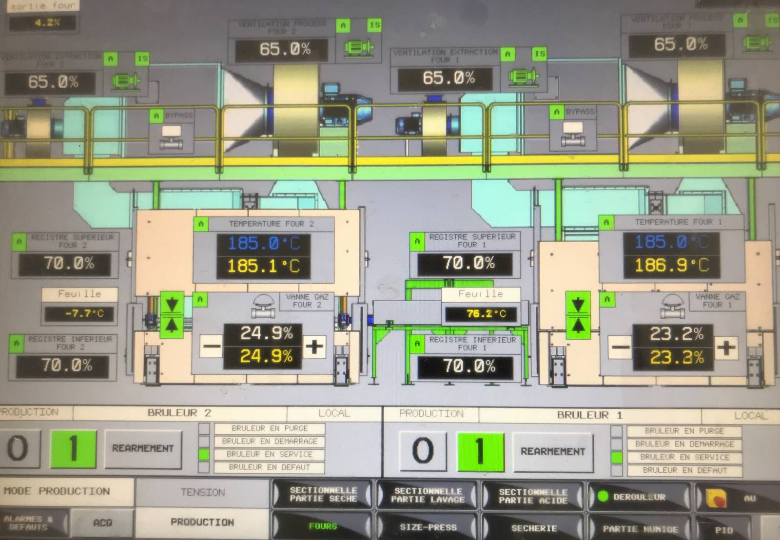Click the Four 1 green open/close arrows icon

(x=578, y=314)
